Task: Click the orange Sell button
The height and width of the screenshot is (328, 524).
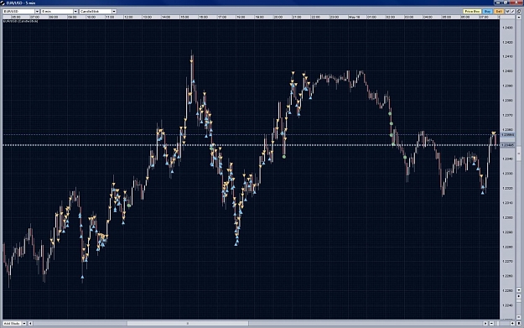Action: (x=499, y=12)
